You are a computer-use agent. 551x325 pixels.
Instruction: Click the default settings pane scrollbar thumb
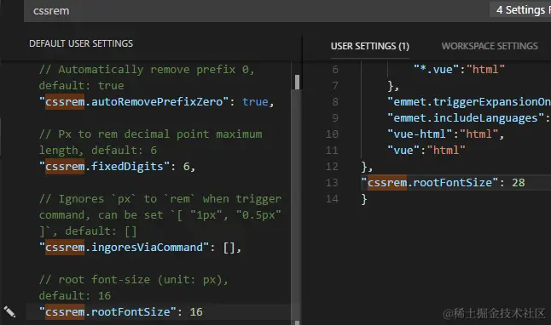298,82
